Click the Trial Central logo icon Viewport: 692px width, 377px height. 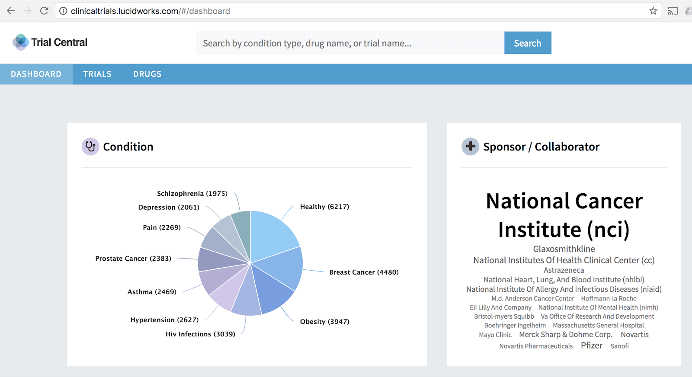[20, 42]
